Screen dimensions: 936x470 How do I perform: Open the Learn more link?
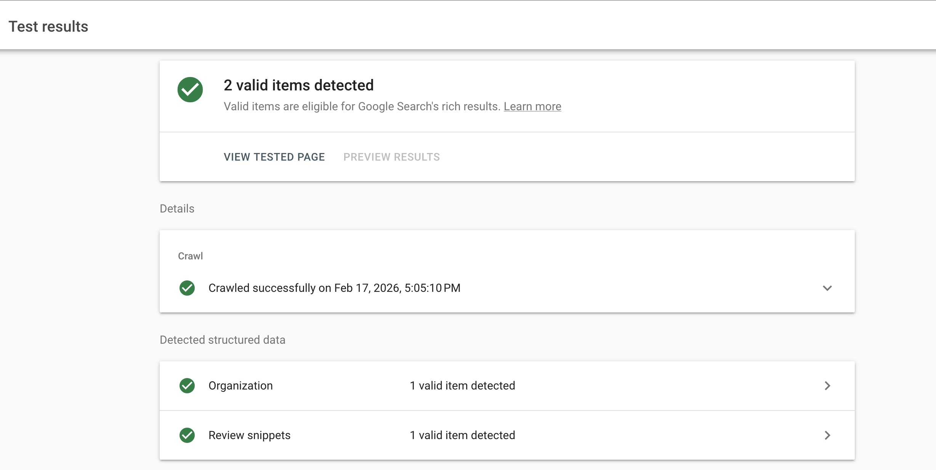(x=532, y=106)
